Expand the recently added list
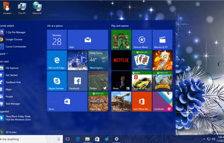224x143 pixels. [x=4, y=54]
